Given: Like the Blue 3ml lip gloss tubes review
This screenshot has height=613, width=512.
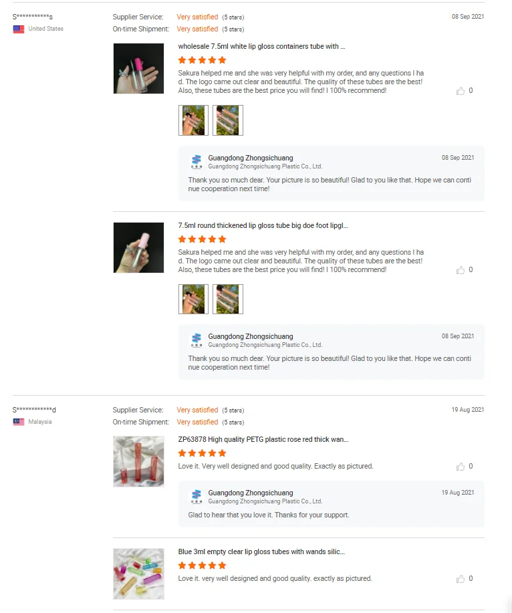Looking at the screenshot, I should [461, 579].
